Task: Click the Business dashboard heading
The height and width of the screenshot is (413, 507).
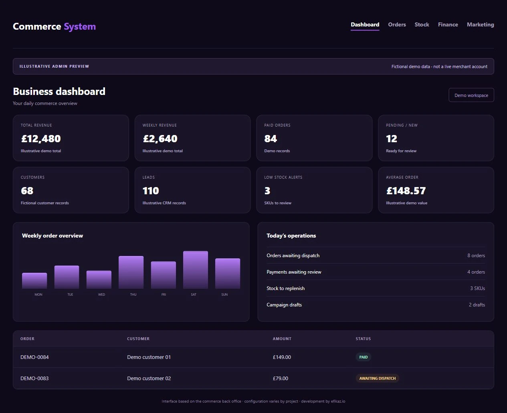Action: pos(59,91)
